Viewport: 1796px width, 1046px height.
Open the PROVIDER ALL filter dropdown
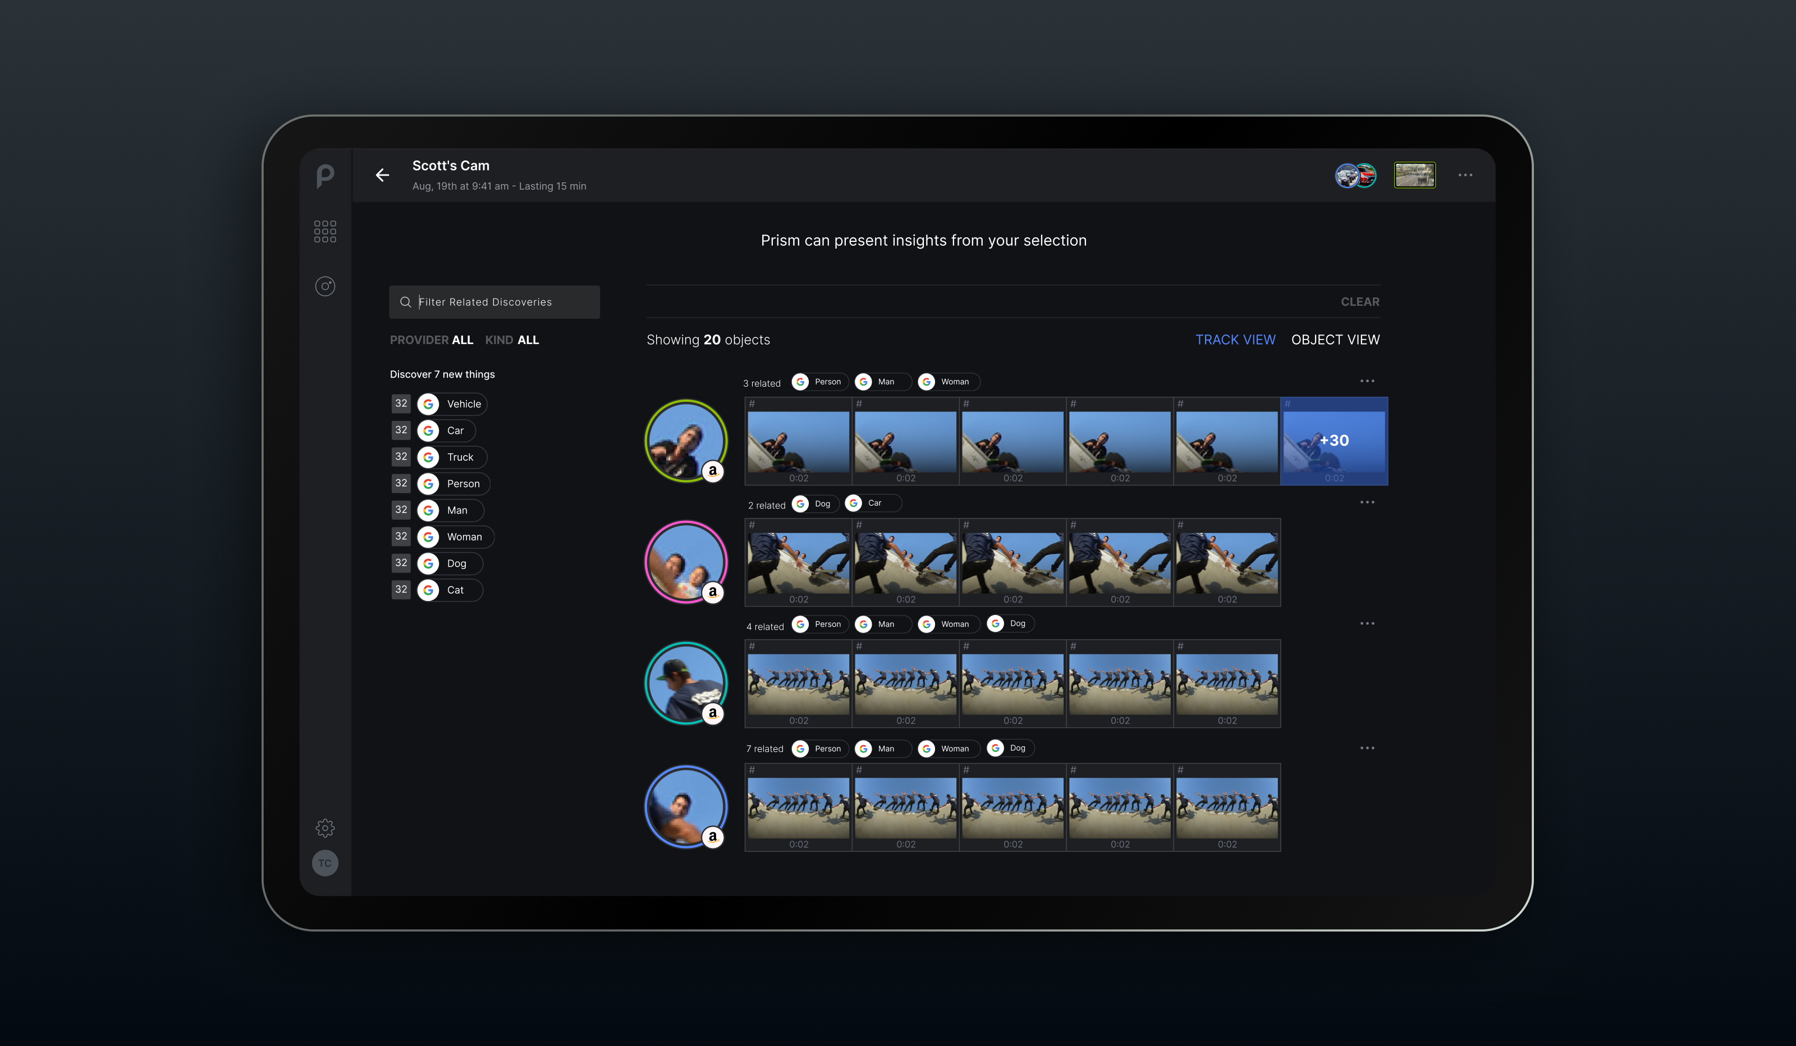(x=431, y=340)
